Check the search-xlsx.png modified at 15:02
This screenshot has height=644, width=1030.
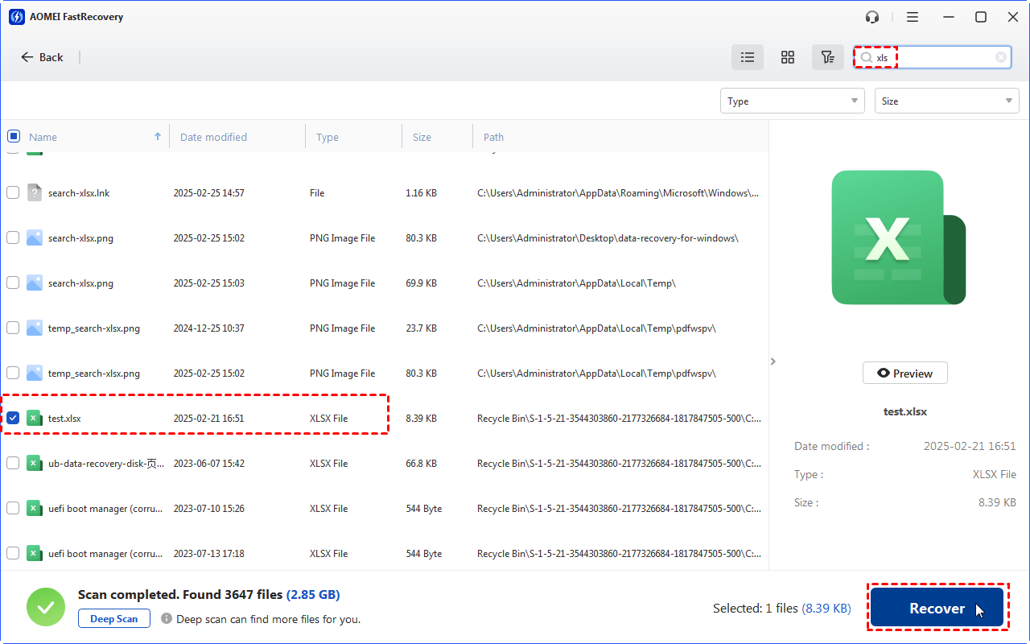[13, 237]
